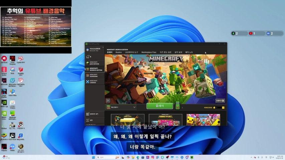Switch to the 크리에이터 도구 tab
285x160 pixels.
click(131, 52)
